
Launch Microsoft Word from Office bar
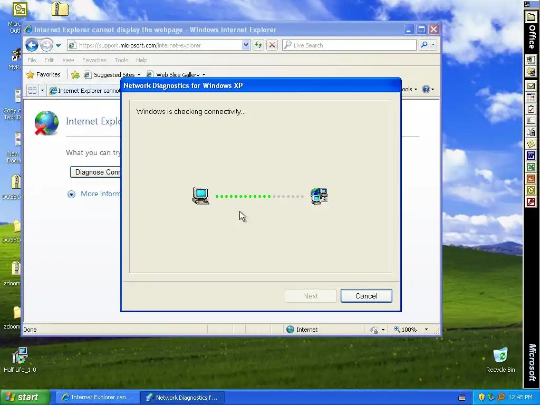531,156
